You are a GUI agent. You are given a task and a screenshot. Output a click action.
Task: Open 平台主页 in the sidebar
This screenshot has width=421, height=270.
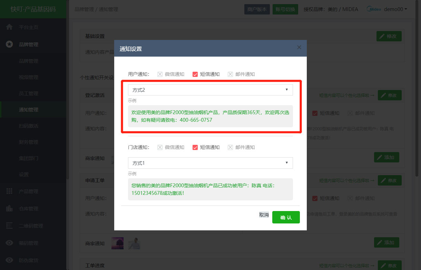(x=33, y=27)
